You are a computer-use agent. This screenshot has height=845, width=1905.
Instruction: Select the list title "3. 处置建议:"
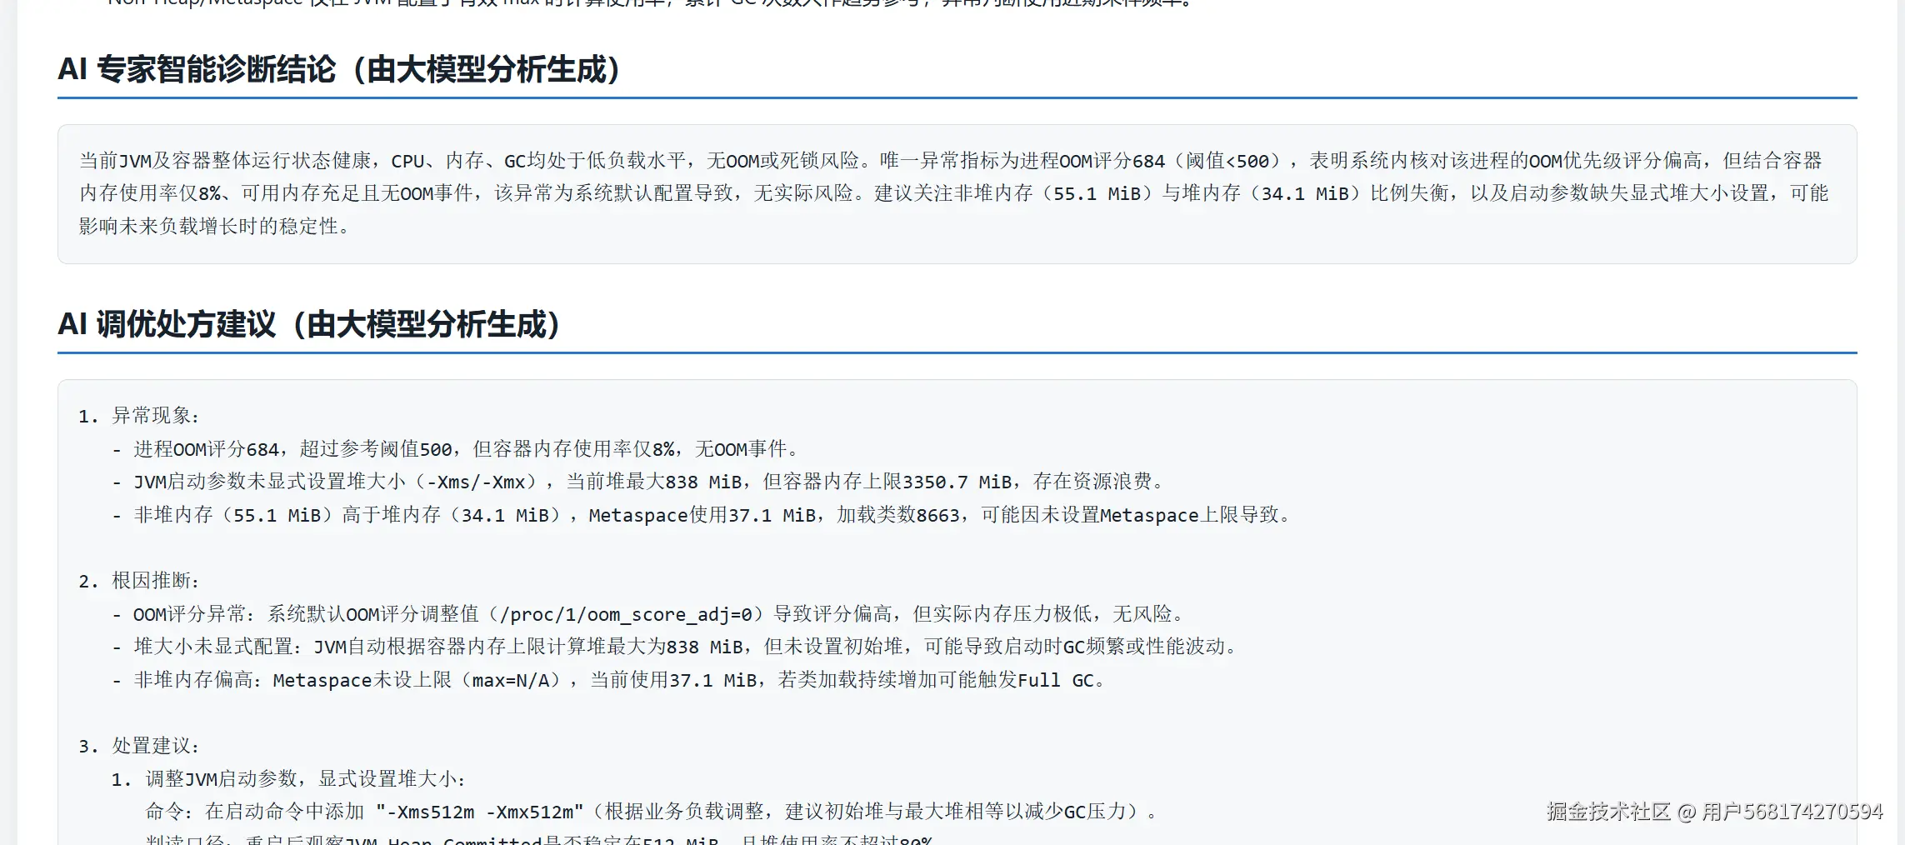point(139,746)
